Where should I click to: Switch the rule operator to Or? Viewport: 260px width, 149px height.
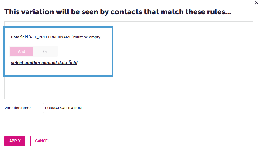(45, 51)
